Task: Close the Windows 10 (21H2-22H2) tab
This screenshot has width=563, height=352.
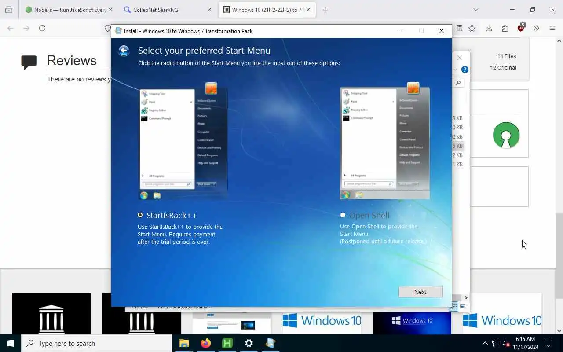Action: (x=308, y=10)
